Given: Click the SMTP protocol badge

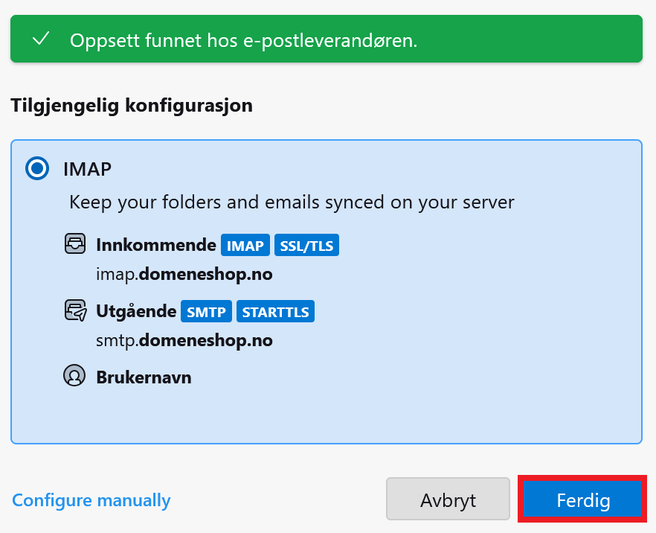Looking at the screenshot, I should coord(206,312).
